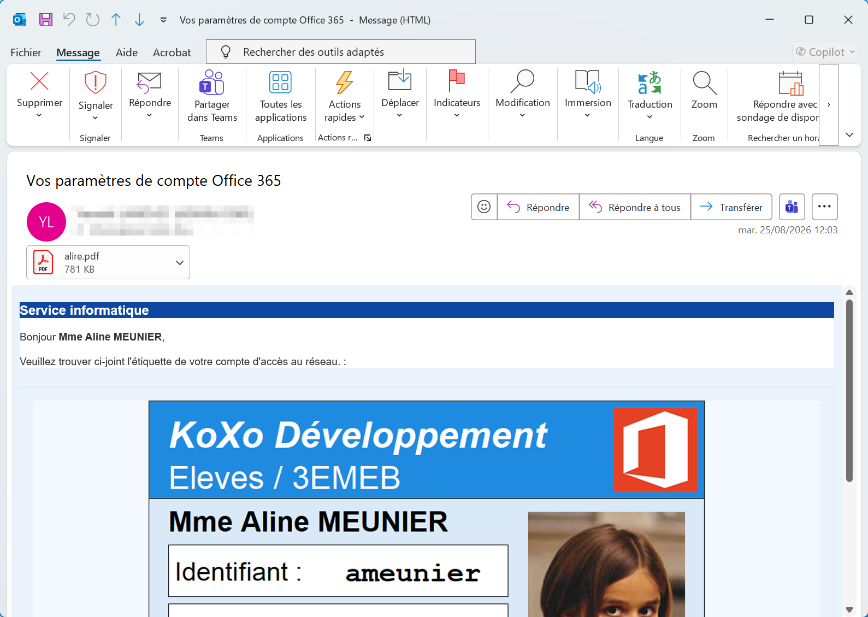Click the Office logo in the badge
Viewport: 868px width, 617px height.
(656, 449)
